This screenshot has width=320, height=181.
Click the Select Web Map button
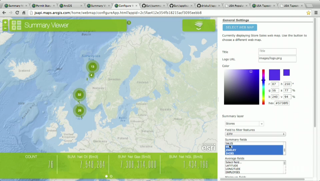tap(240, 27)
